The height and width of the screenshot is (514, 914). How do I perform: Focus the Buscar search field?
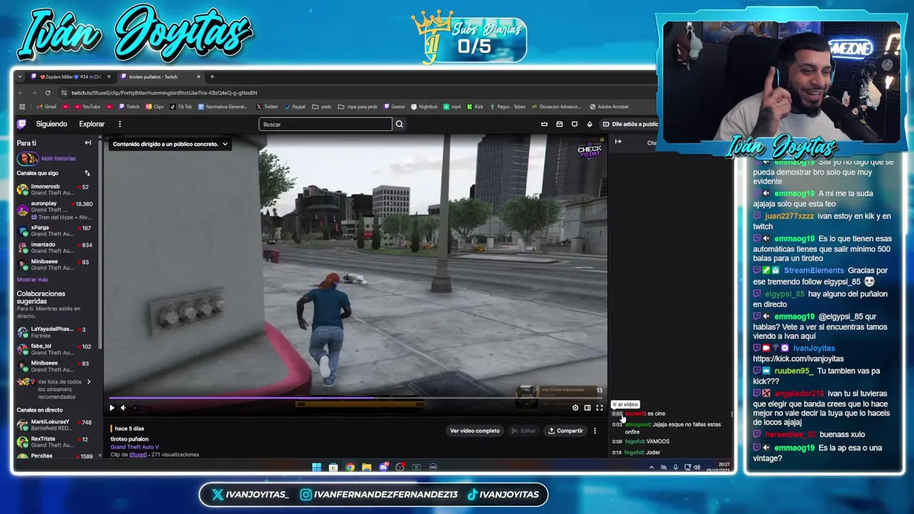pos(326,124)
